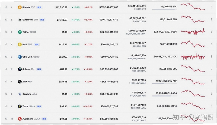
Task: Click the XRP black logo icon
Action: tap(20, 82)
